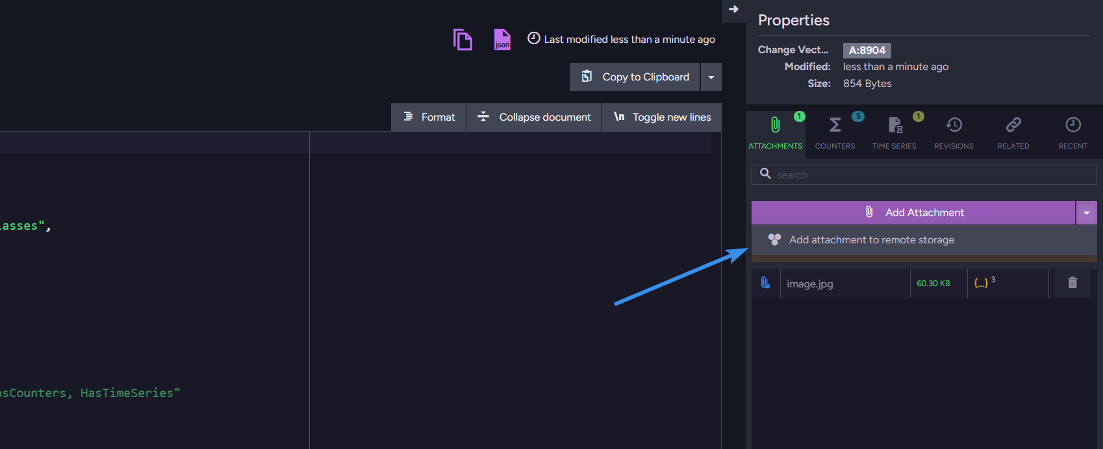Delete the image.jpg attachment

pos(1072,283)
